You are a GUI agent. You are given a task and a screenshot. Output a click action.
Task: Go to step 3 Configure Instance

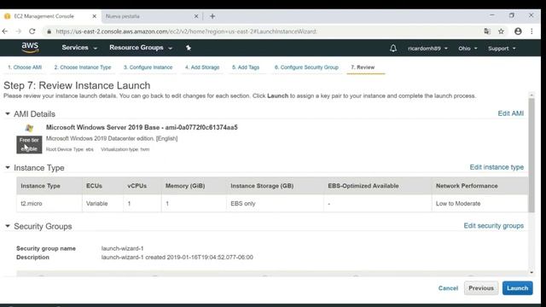(148, 67)
